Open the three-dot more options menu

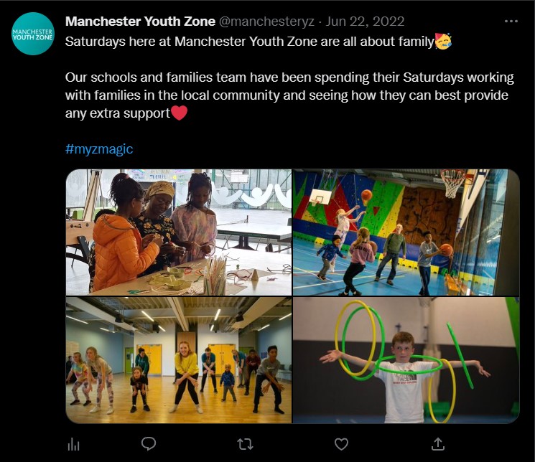(511, 21)
